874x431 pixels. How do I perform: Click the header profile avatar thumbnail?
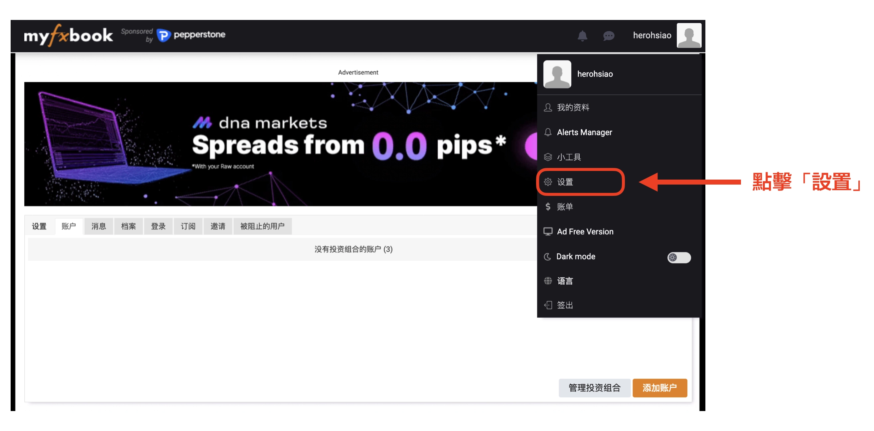pos(689,35)
